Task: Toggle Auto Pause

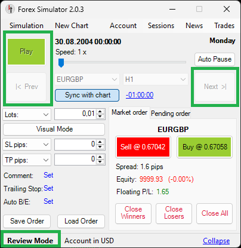Action: (x=215, y=59)
